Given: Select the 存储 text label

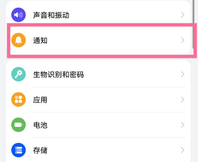Looking at the screenshot, I should pyautogui.click(x=40, y=151).
